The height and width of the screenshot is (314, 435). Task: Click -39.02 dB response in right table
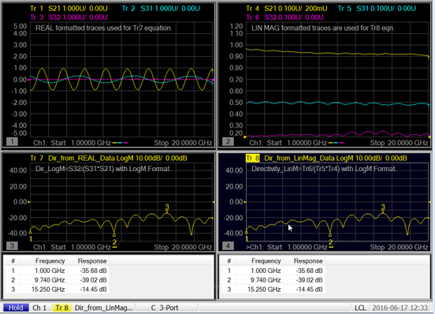pyautogui.click(x=310, y=280)
